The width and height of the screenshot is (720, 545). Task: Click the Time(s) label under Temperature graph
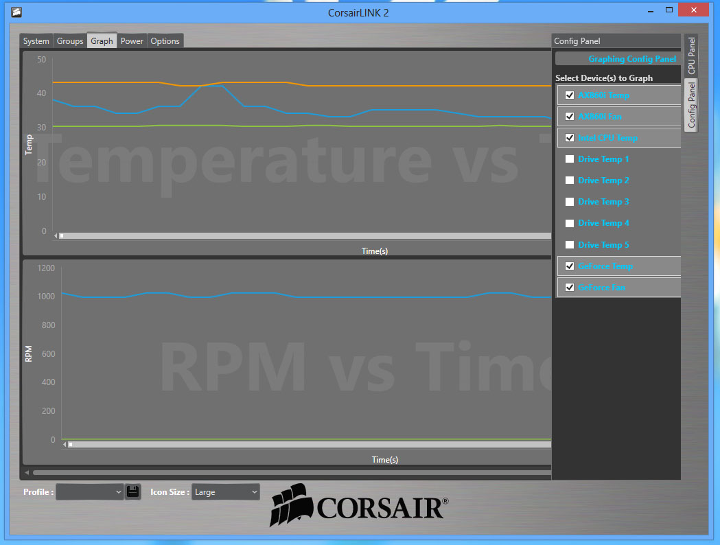pyautogui.click(x=375, y=251)
